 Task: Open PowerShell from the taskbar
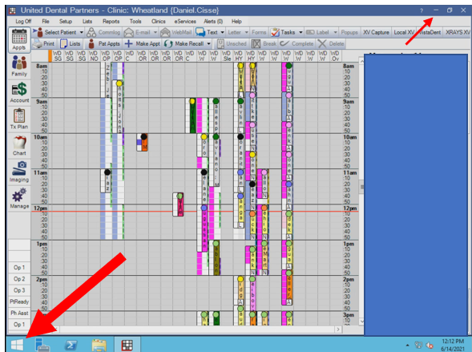[71, 345]
